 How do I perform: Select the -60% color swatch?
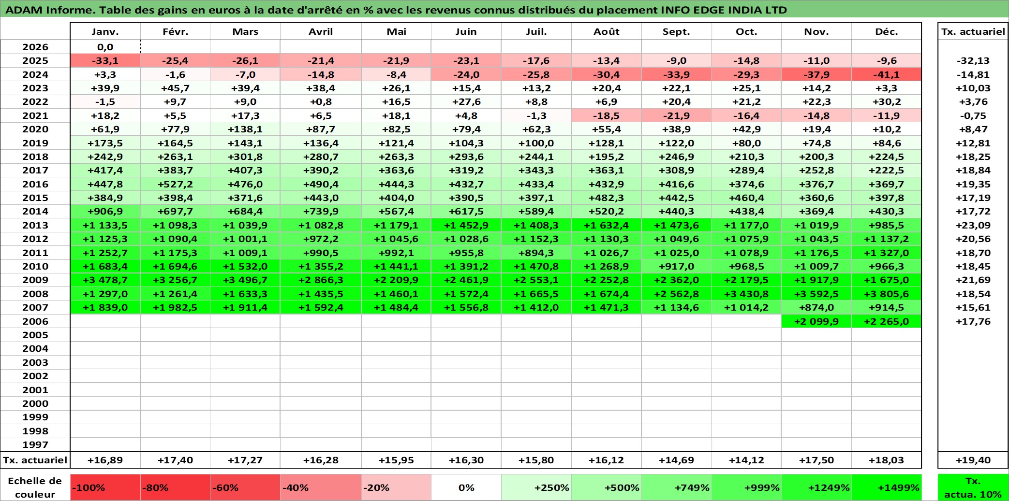[245, 487]
